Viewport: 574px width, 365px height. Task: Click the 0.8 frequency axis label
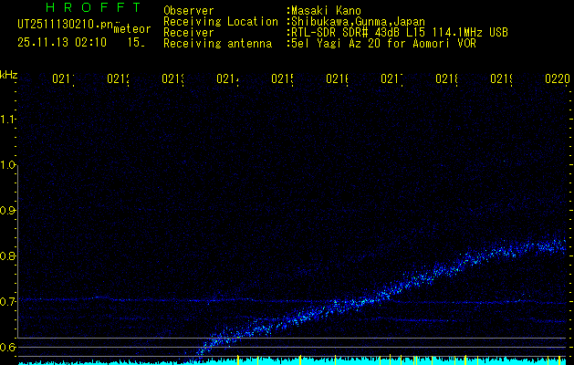(8, 255)
